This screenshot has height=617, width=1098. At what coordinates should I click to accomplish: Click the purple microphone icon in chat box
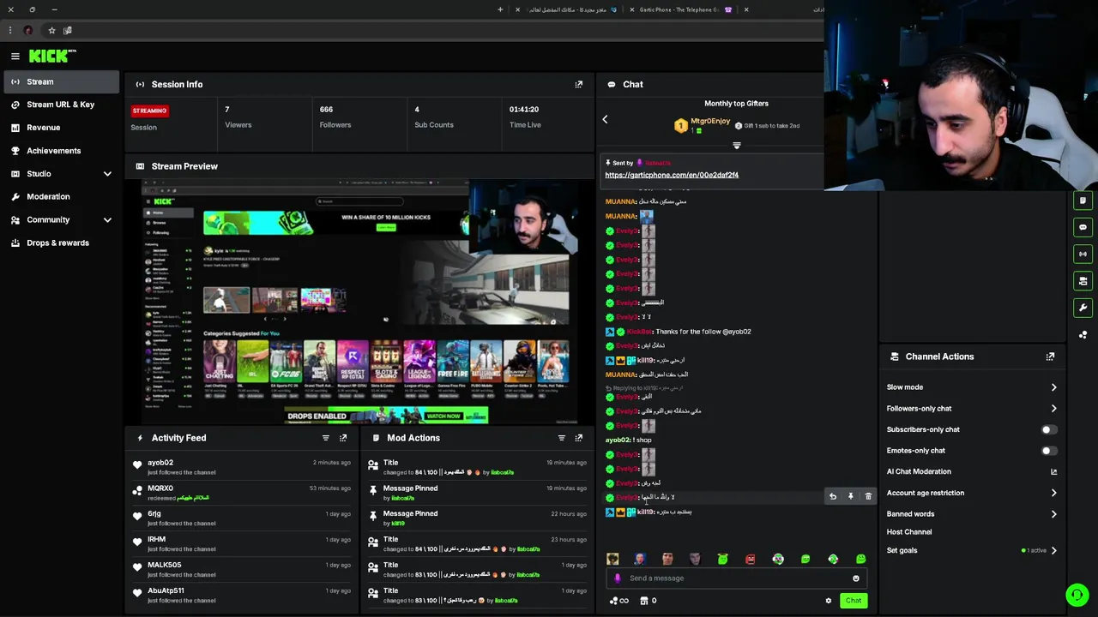tap(618, 578)
